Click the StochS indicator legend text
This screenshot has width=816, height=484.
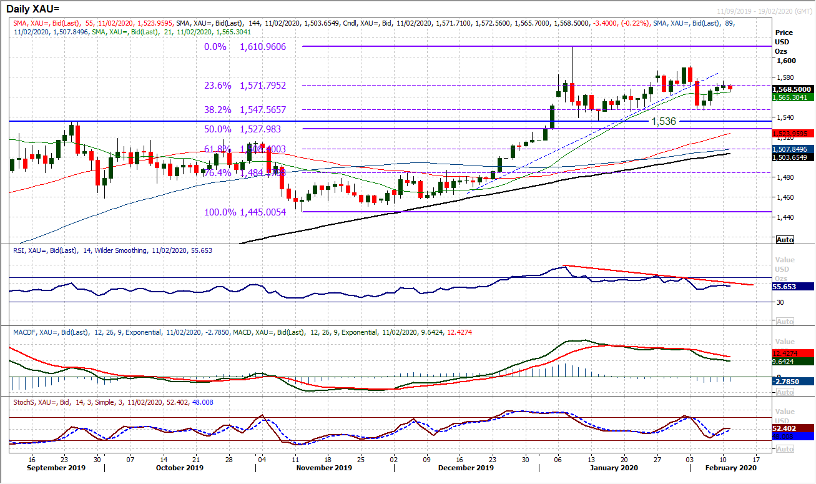click(112, 402)
